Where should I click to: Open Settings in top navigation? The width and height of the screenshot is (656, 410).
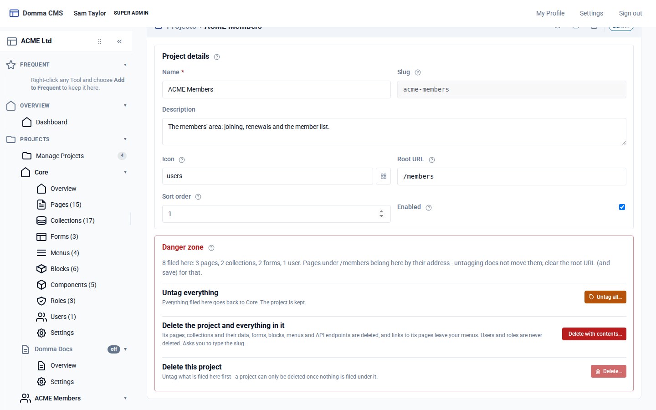[591, 13]
